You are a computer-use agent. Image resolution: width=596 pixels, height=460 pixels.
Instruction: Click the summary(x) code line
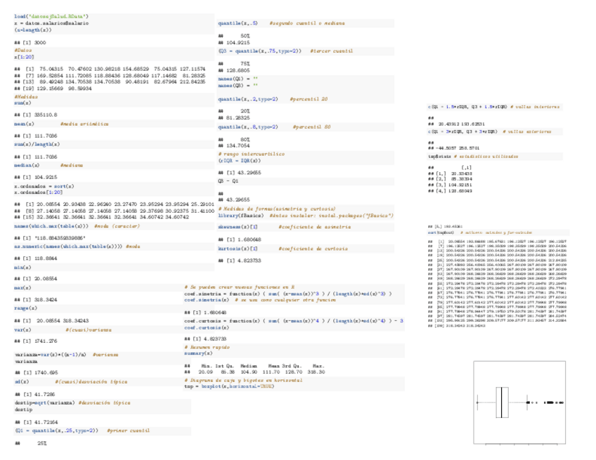(x=202, y=353)
